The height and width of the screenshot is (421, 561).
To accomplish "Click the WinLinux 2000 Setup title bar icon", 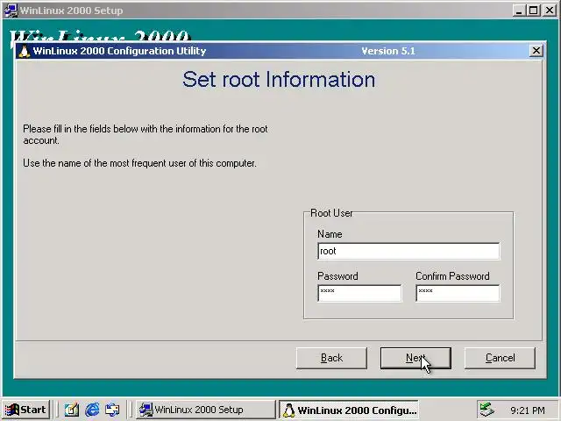I will click(11, 10).
